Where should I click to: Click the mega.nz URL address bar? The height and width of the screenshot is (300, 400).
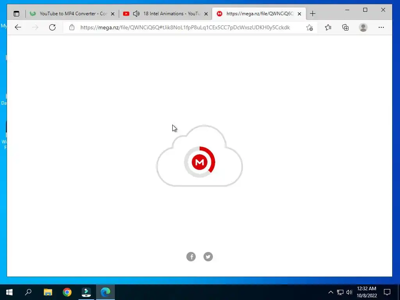[x=185, y=27]
